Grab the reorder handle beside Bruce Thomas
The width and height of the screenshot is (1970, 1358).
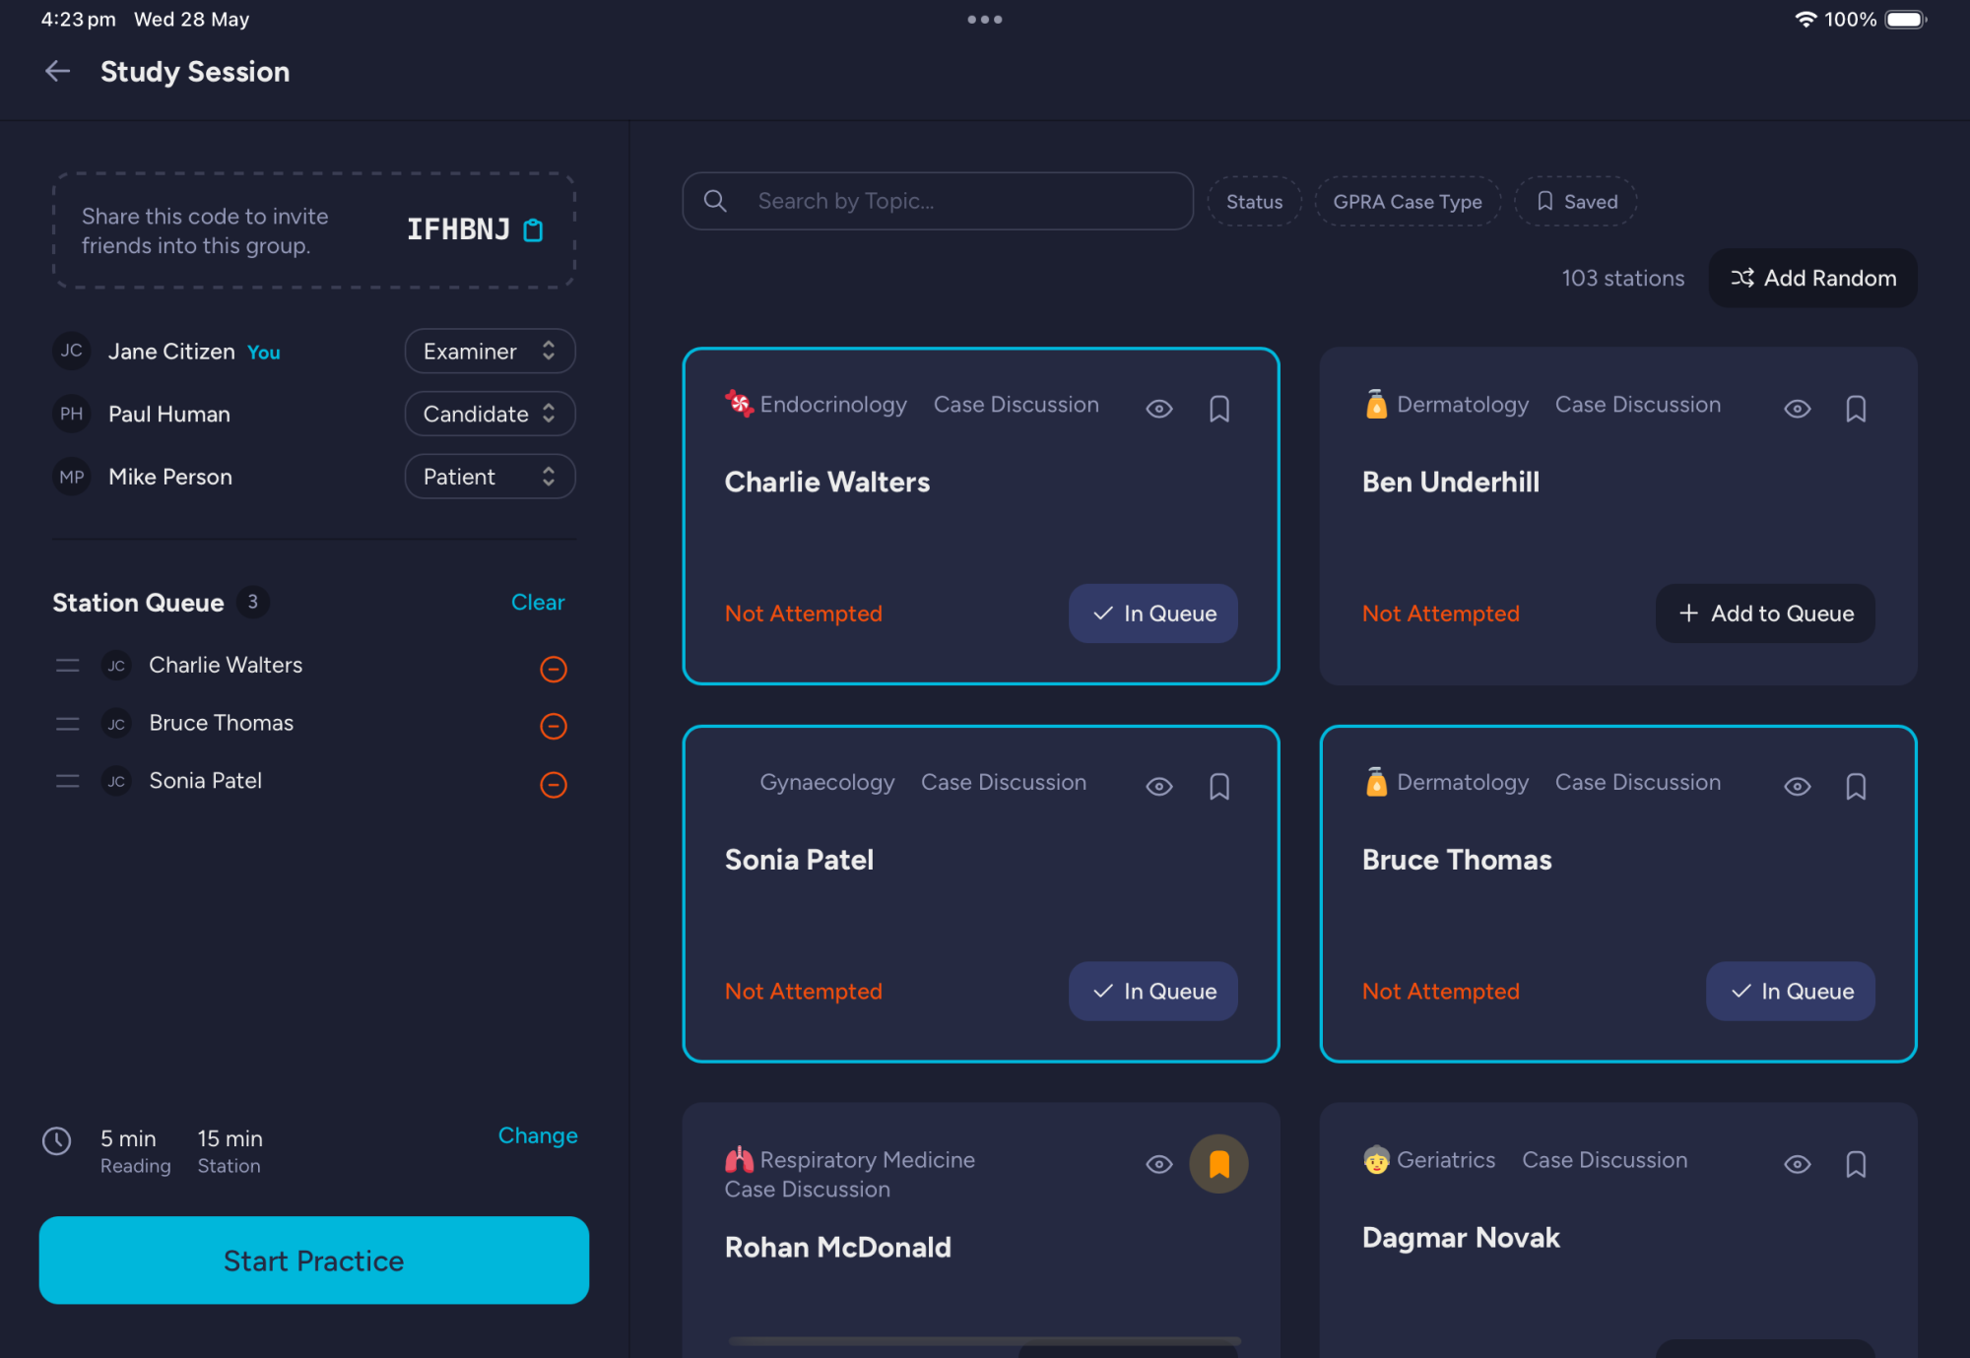68,724
